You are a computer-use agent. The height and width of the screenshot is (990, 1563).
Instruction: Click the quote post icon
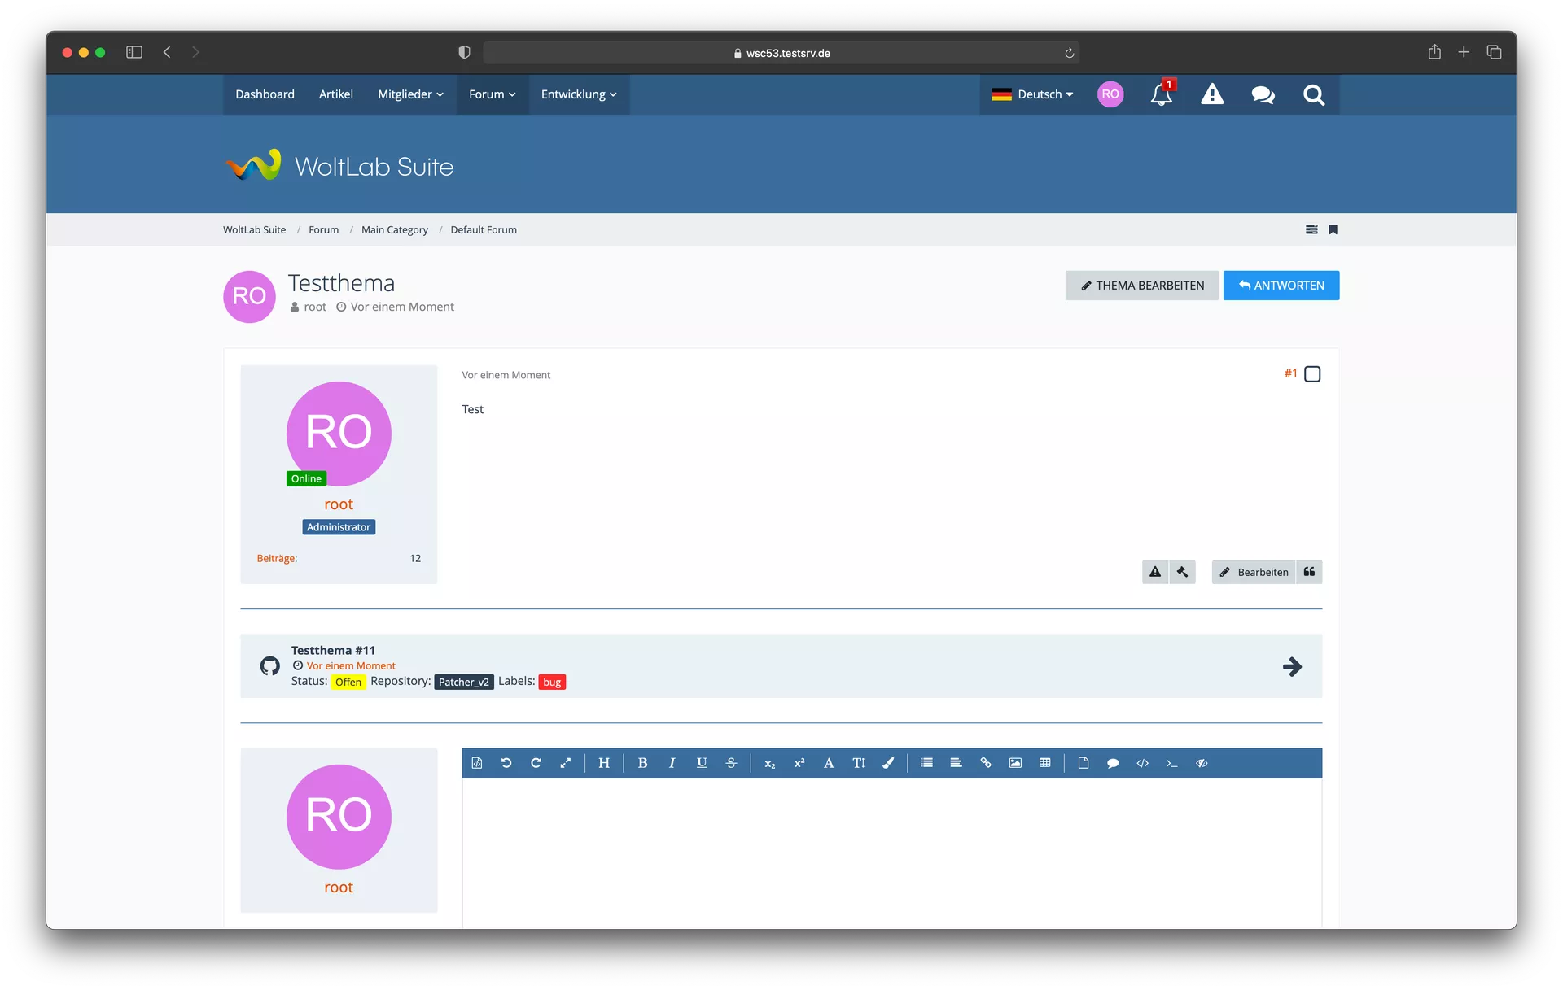point(1309,572)
